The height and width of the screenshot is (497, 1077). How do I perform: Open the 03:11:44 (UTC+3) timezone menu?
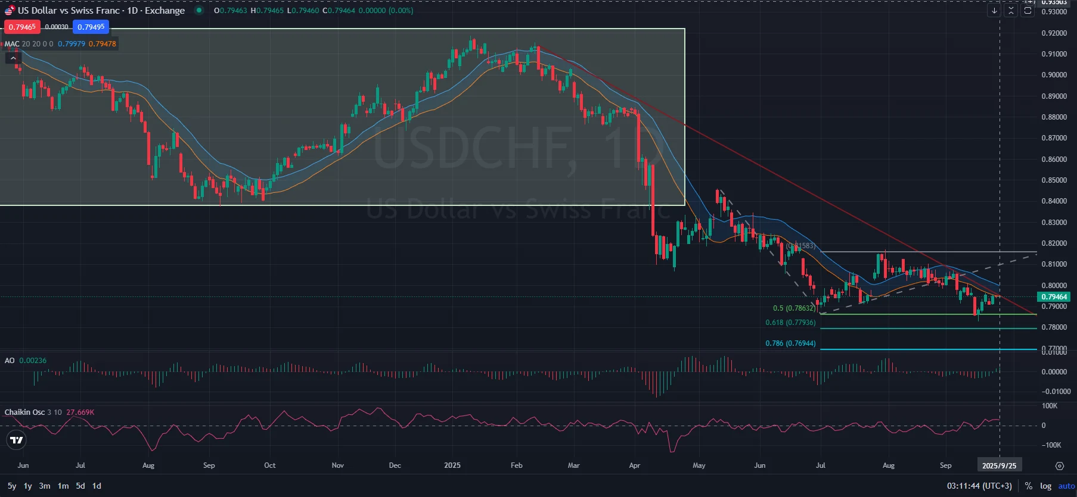pos(979,486)
